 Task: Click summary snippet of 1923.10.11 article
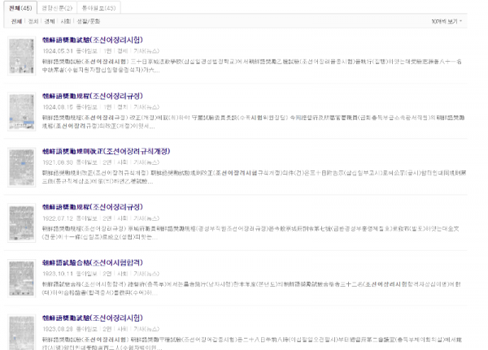tap(251, 288)
